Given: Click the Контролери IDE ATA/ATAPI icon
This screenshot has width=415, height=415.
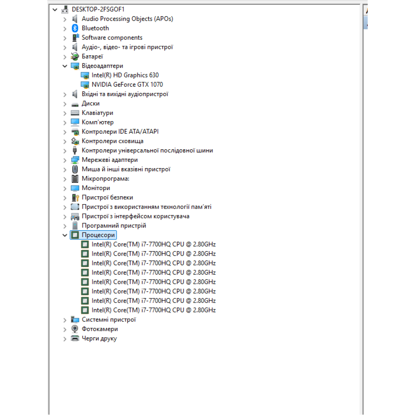Looking at the screenshot, I should pos(75,132).
